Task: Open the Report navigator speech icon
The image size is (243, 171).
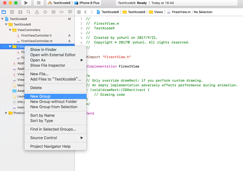Action: point(70,12)
